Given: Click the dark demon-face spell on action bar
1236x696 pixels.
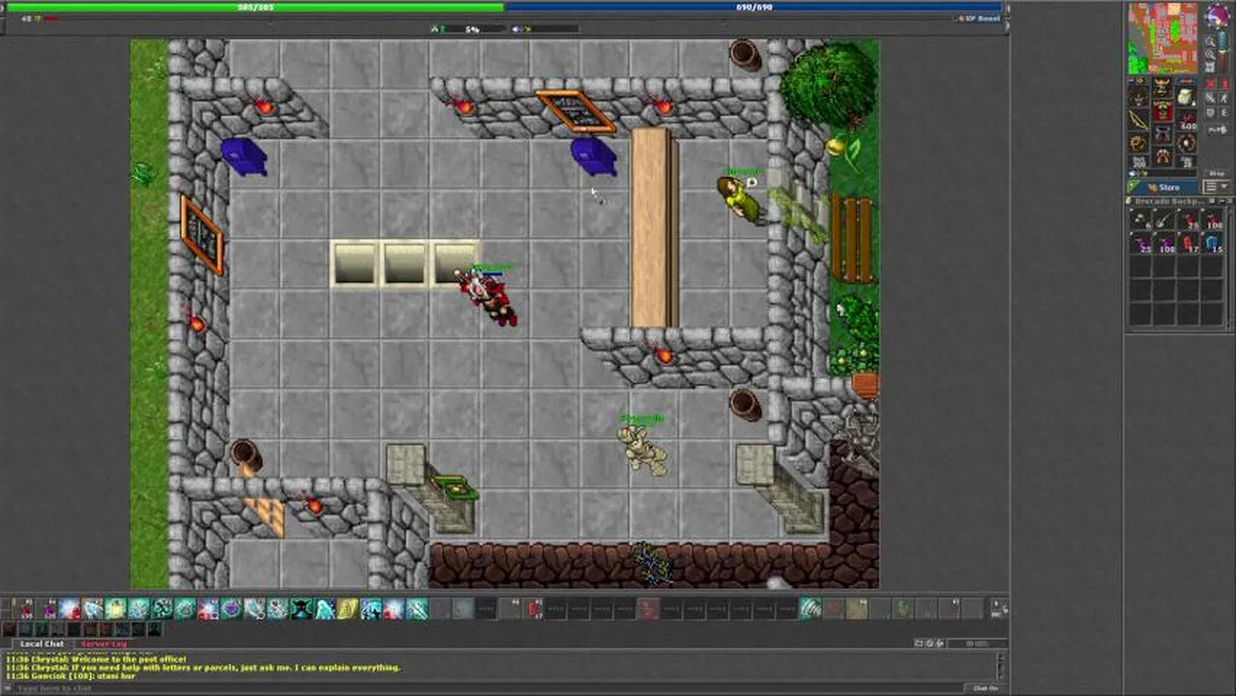Looking at the screenshot, I should [x=301, y=609].
